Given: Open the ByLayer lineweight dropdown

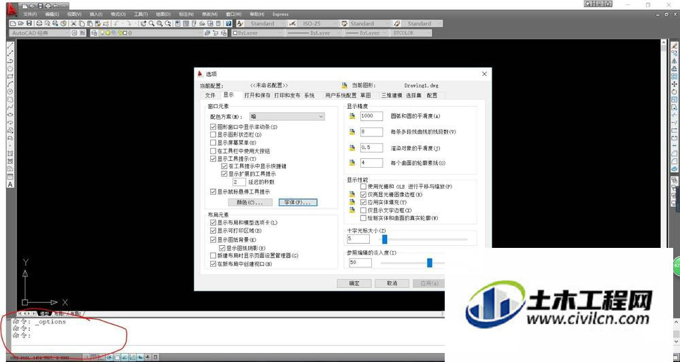Looking at the screenshot, I should [x=367, y=33].
